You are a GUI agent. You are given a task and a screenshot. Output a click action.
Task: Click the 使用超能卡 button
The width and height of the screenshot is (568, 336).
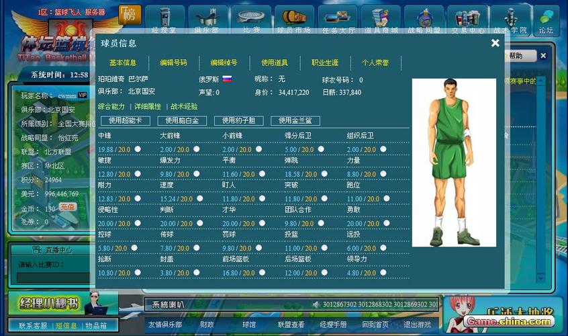(x=125, y=121)
